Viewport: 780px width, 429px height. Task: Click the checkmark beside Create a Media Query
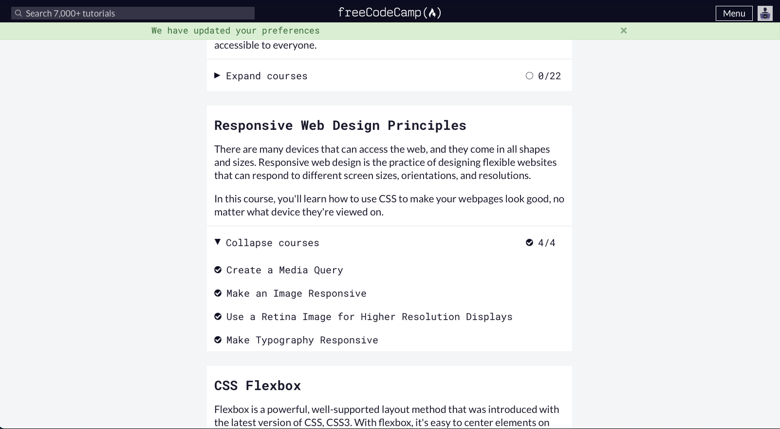(218, 270)
